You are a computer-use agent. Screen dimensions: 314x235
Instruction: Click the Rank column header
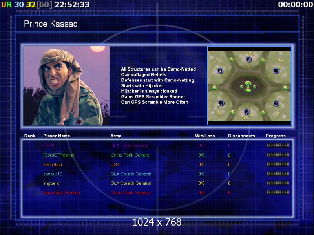[30, 136]
